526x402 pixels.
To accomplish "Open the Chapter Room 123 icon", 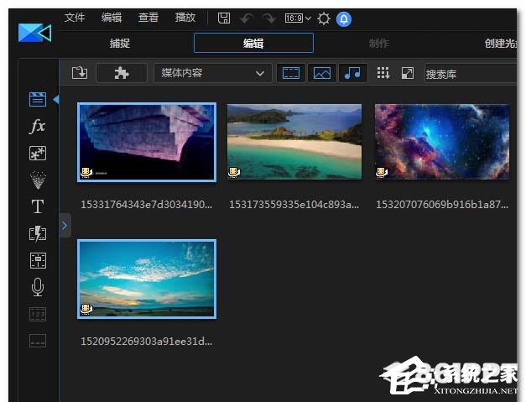I will pyautogui.click(x=38, y=315).
